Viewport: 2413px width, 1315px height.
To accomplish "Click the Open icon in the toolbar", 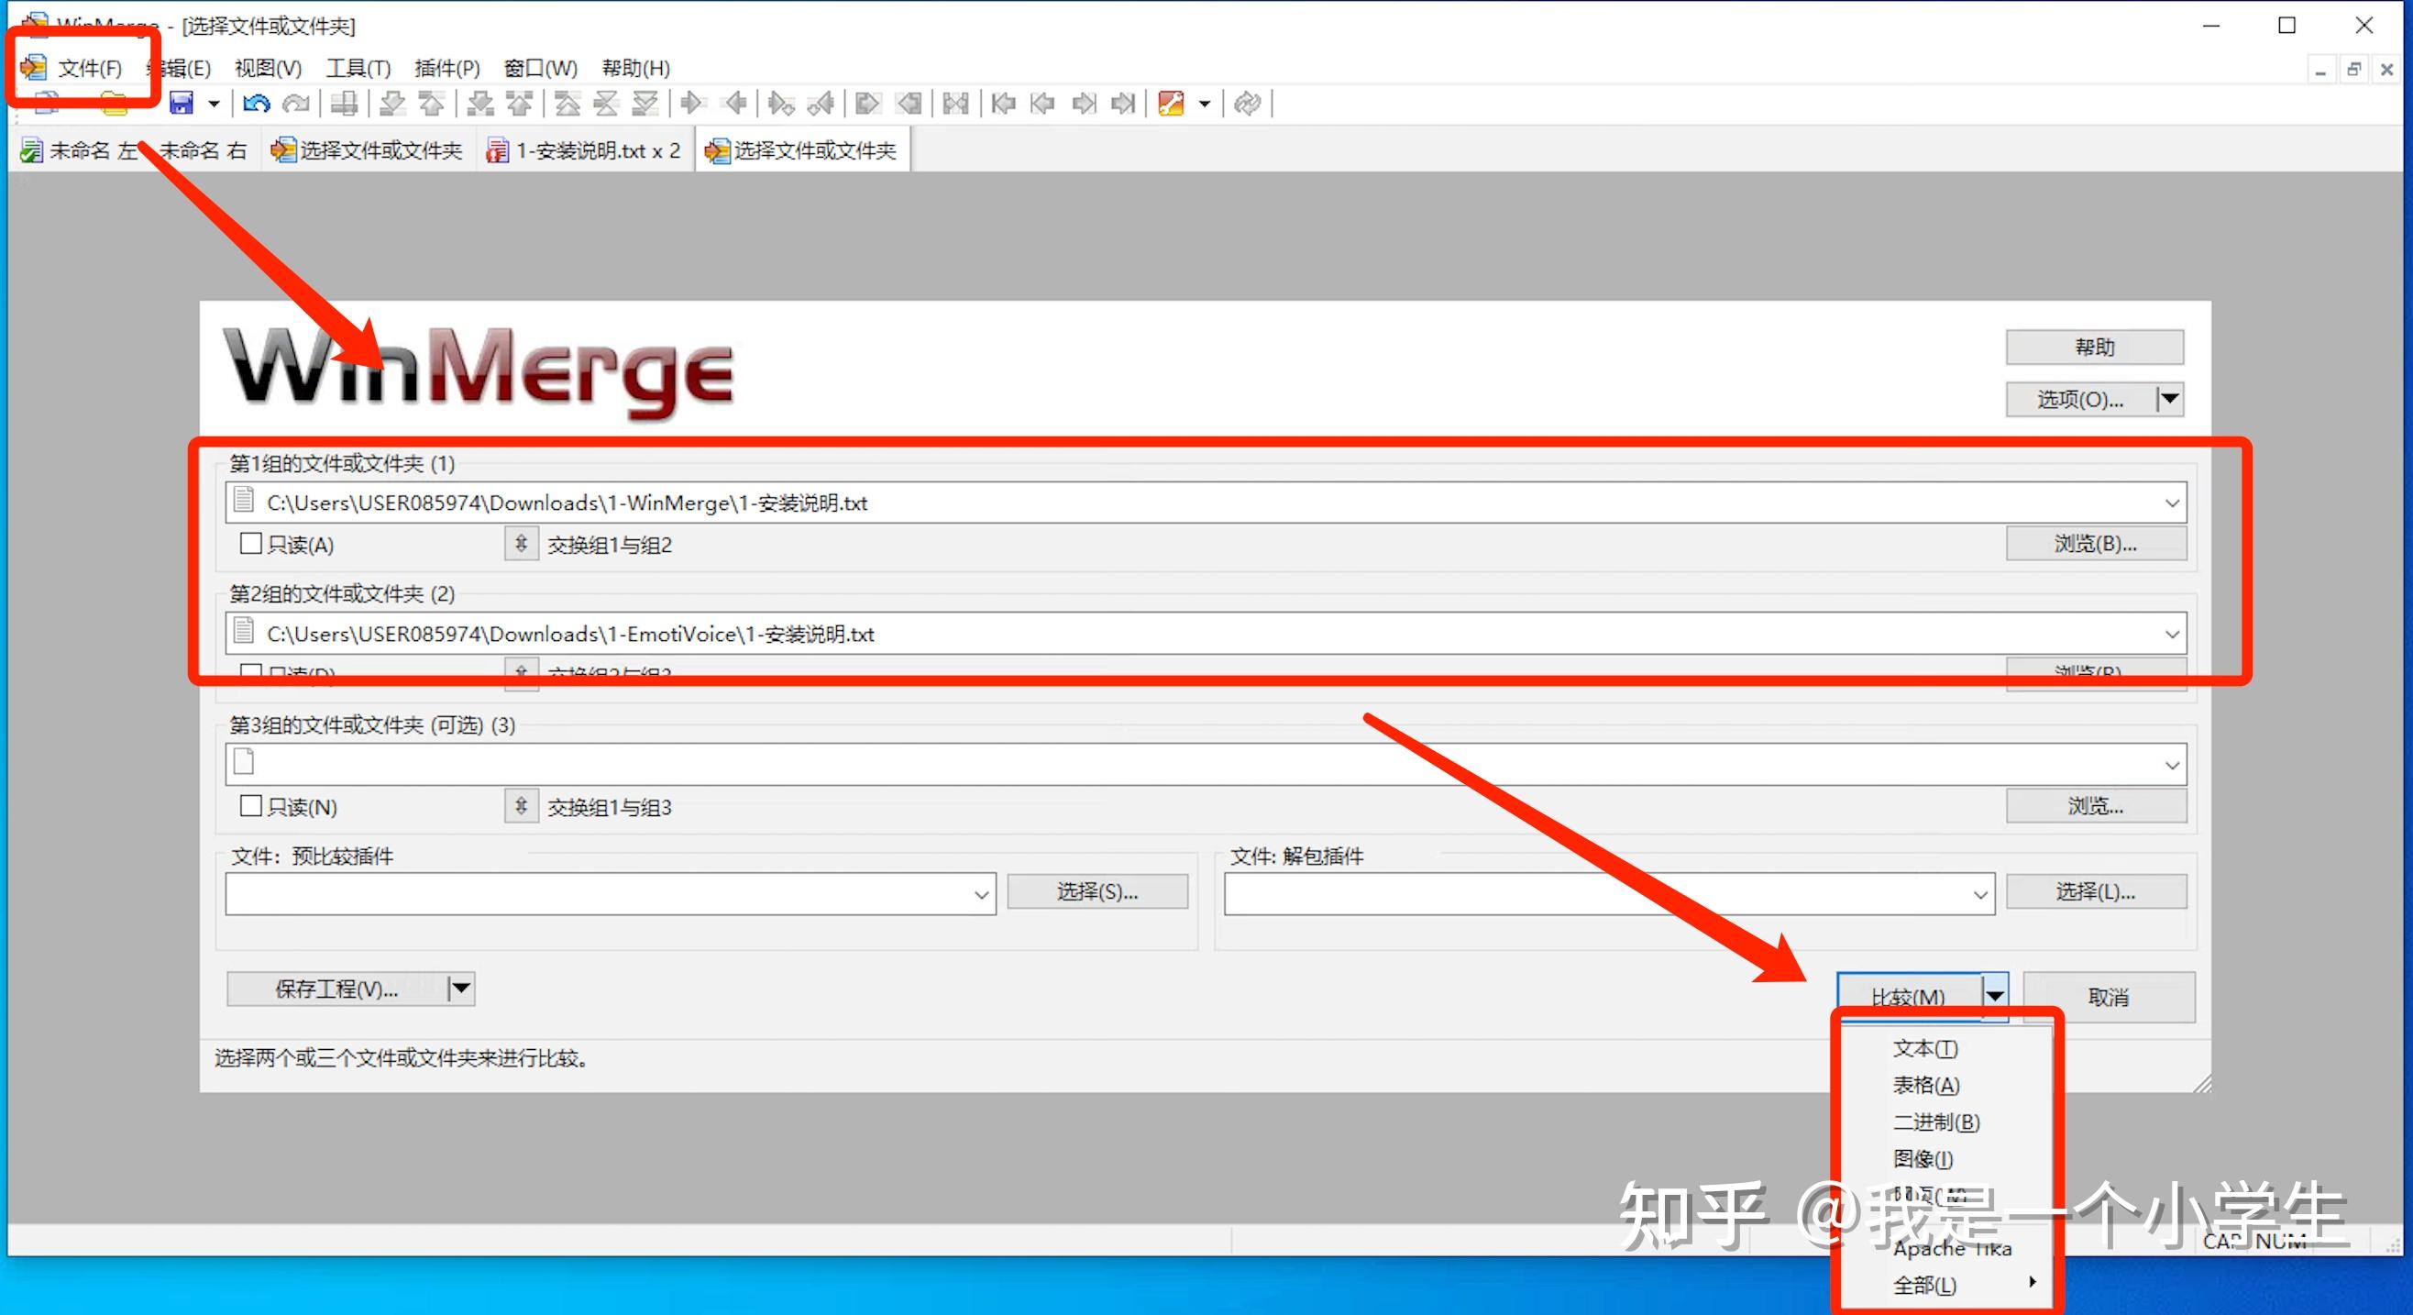I will click(113, 103).
